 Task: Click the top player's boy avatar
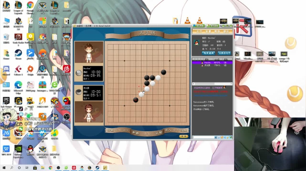point(89,52)
